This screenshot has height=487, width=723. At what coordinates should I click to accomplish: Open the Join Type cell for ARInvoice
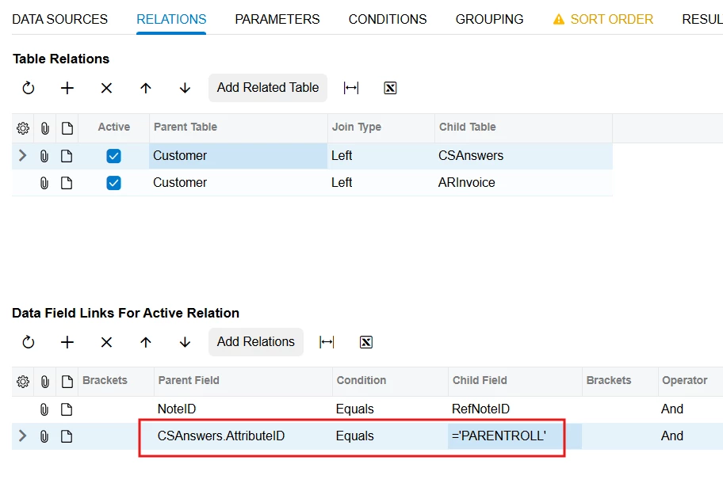(x=381, y=182)
